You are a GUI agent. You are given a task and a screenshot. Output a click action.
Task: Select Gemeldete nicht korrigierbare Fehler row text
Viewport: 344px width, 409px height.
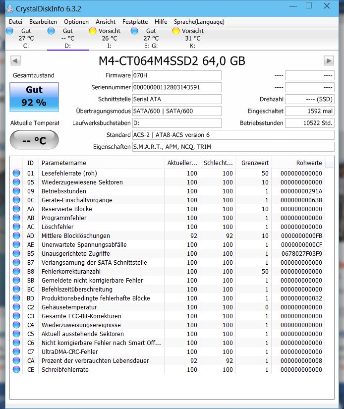click(92, 281)
